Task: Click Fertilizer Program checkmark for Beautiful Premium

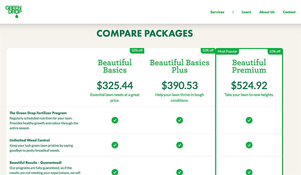Action: tap(249, 120)
